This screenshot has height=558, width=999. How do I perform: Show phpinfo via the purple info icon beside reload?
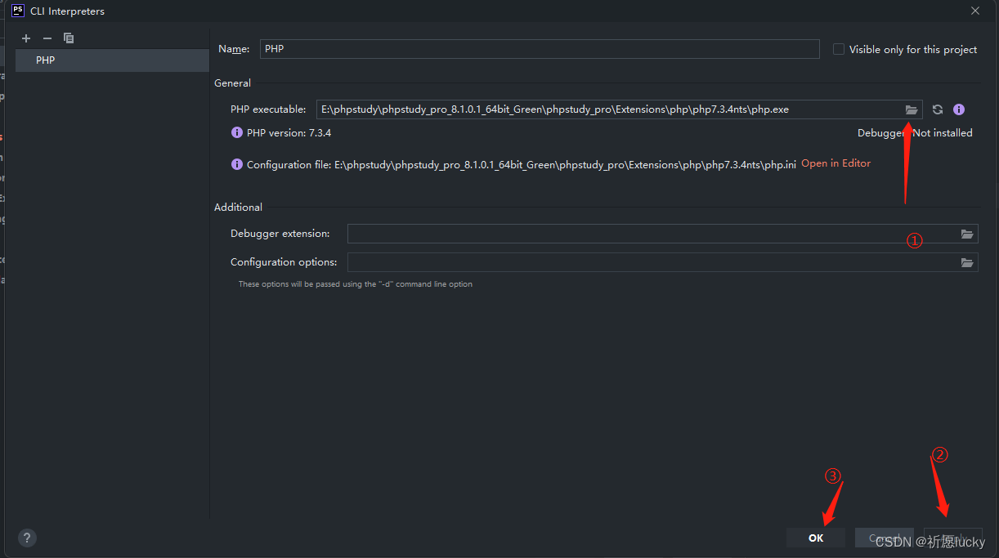click(x=959, y=109)
